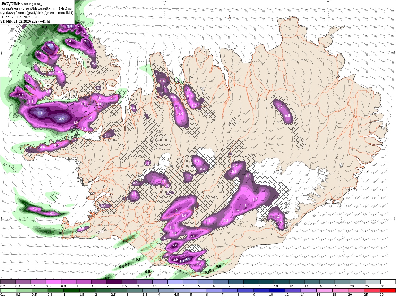This screenshot has height=297, width=396.
Task: Select the dusky purple 0.2 swatch in upper legend
Action: coord(8,282)
